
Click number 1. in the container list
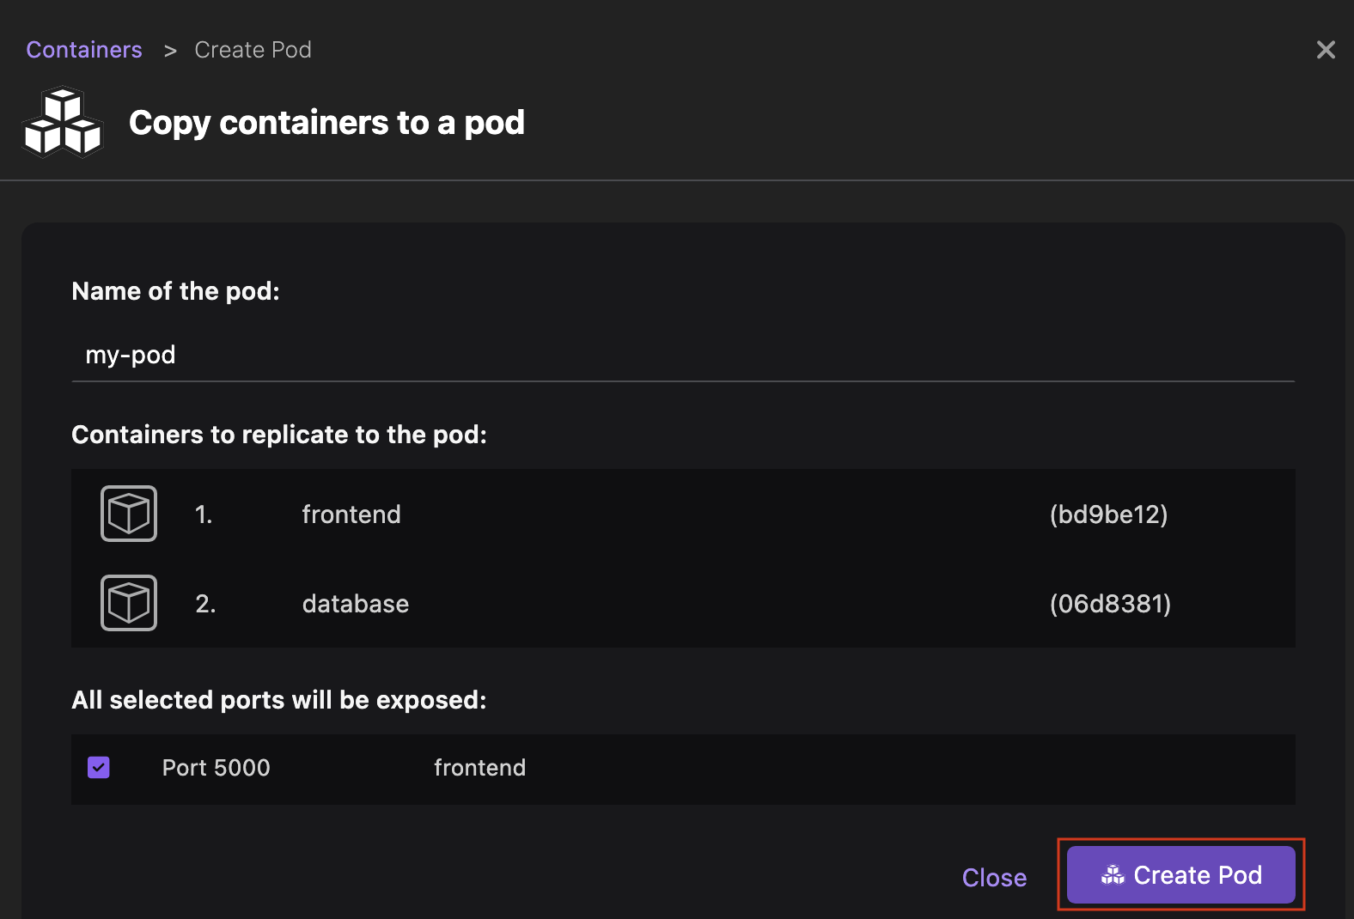click(204, 514)
